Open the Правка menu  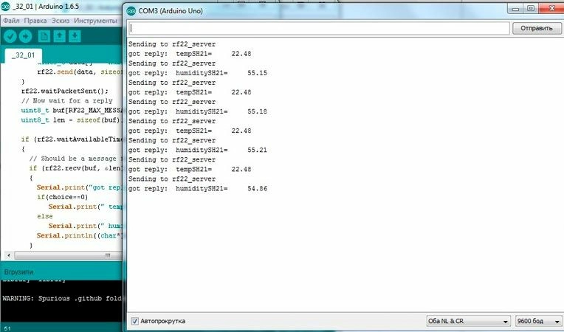point(36,20)
